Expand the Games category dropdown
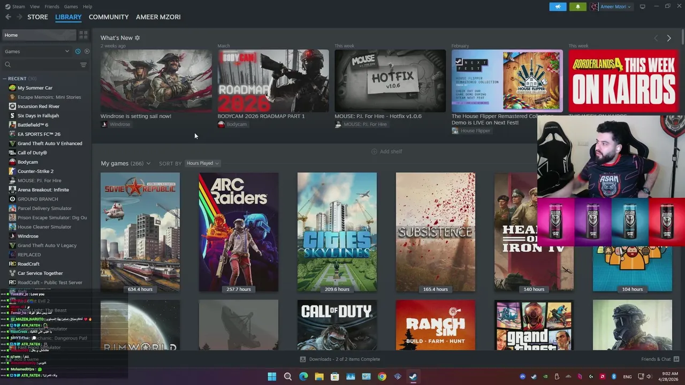The width and height of the screenshot is (685, 385). tap(37, 51)
